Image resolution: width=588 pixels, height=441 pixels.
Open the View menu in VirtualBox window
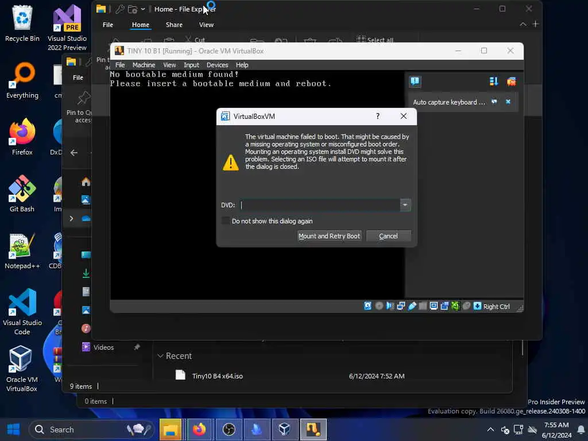click(169, 65)
